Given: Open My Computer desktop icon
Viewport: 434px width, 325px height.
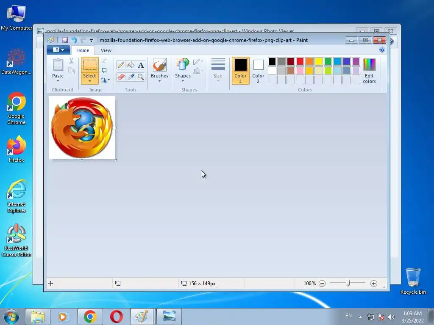Looking at the screenshot, I should (17, 17).
